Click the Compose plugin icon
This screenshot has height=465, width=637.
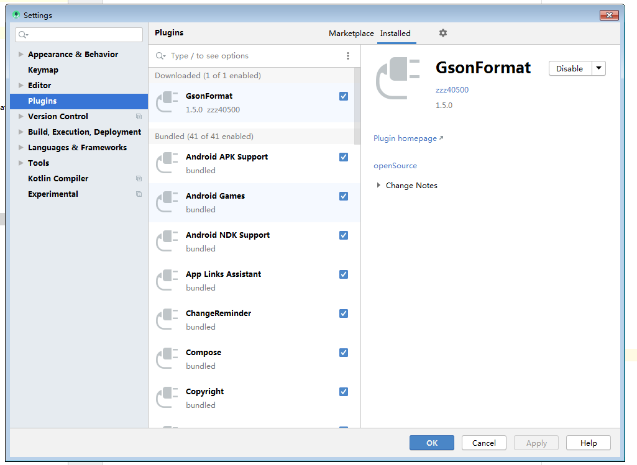(167, 359)
